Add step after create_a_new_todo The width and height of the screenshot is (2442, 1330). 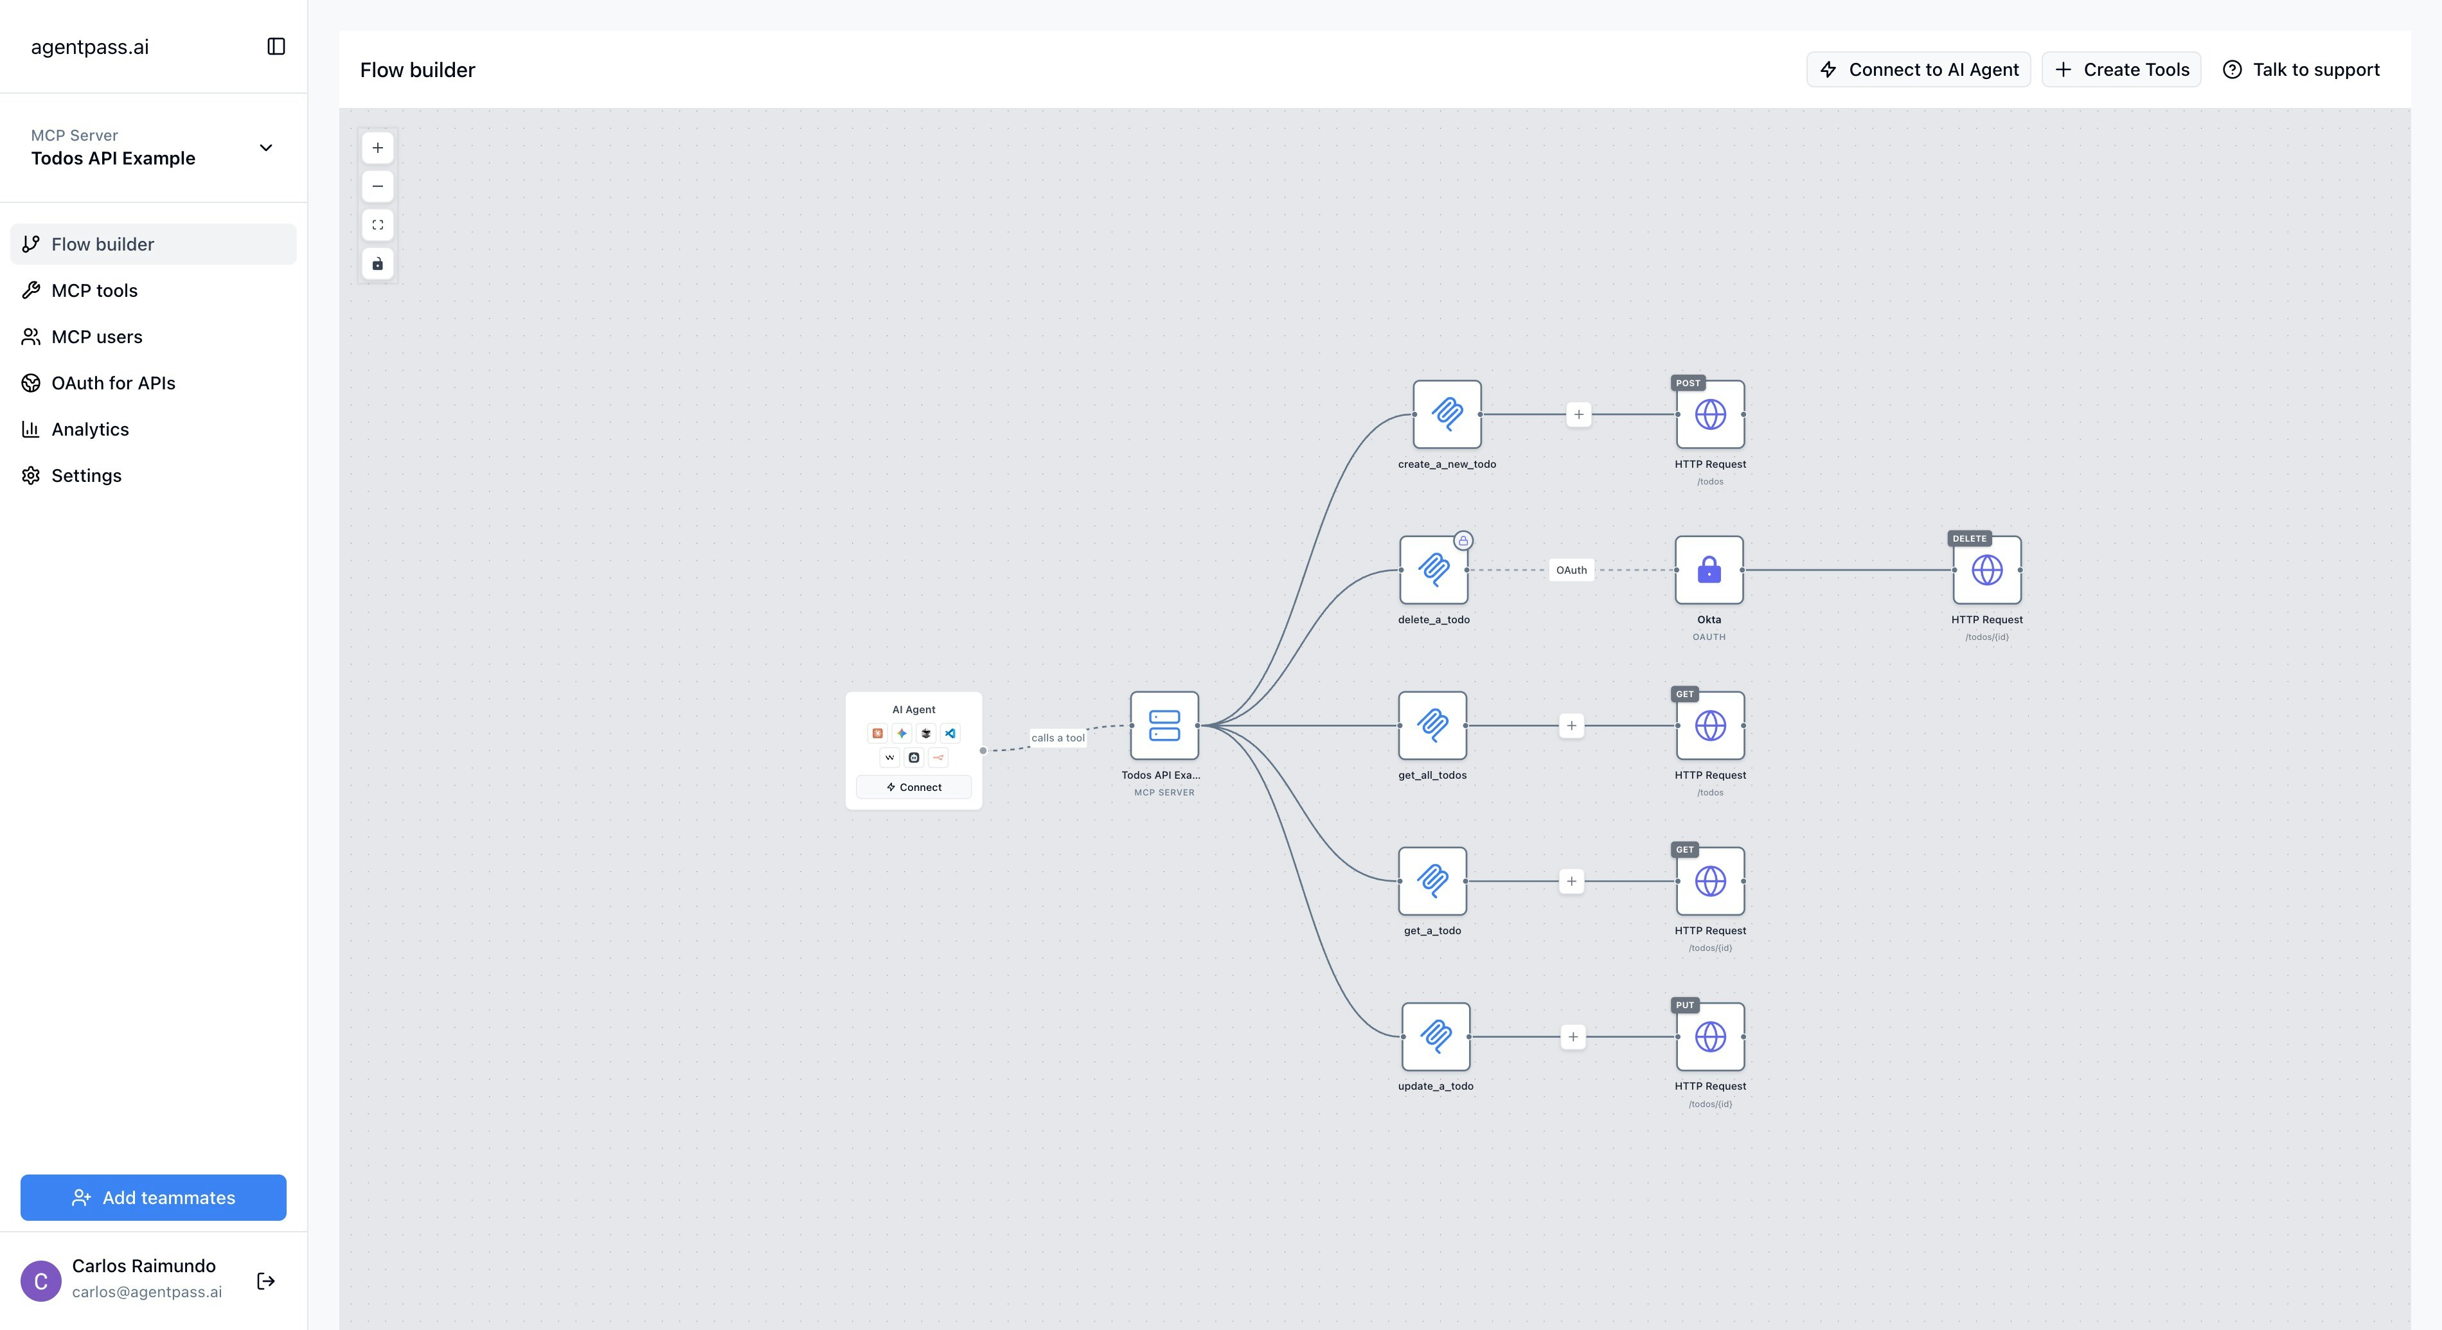(1578, 414)
